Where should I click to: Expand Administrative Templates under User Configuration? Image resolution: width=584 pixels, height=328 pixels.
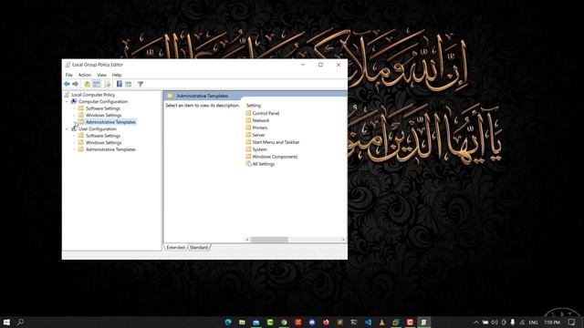[74, 149]
